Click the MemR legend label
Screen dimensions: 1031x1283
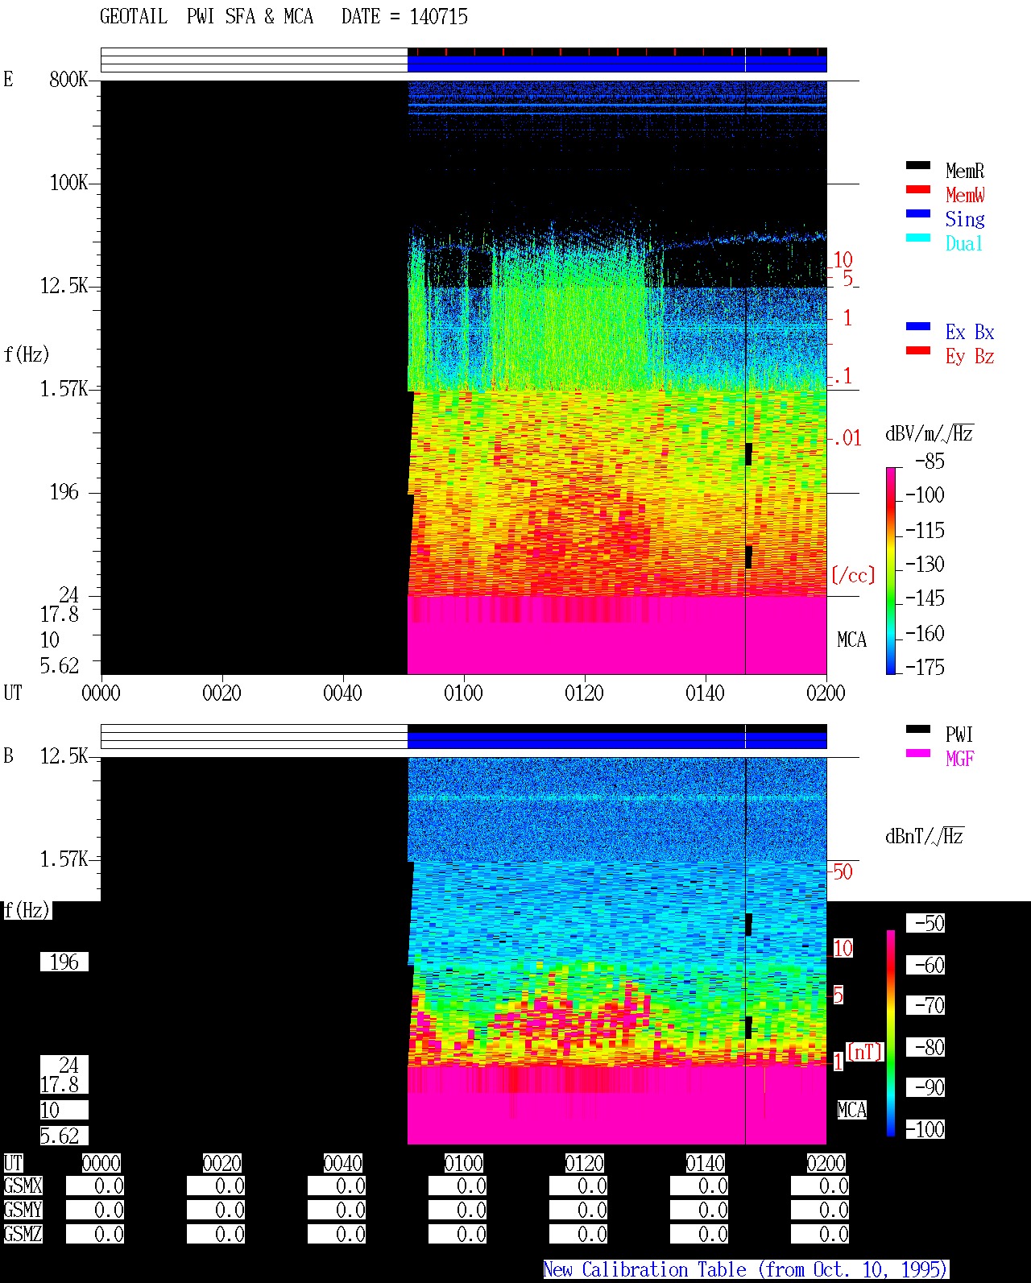tap(965, 171)
